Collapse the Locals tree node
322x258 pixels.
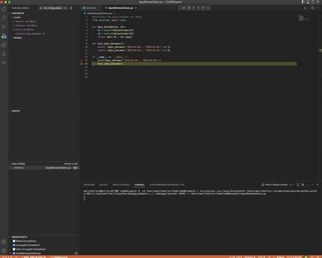coord(17,17)
